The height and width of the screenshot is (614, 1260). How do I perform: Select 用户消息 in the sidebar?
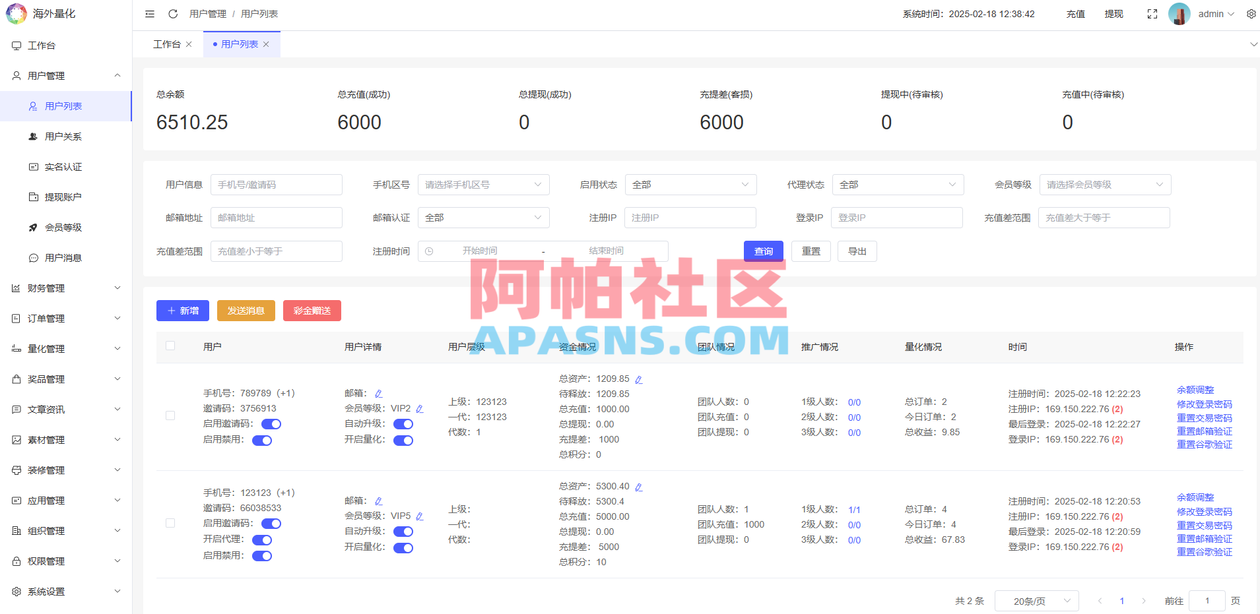pos(63,257)
